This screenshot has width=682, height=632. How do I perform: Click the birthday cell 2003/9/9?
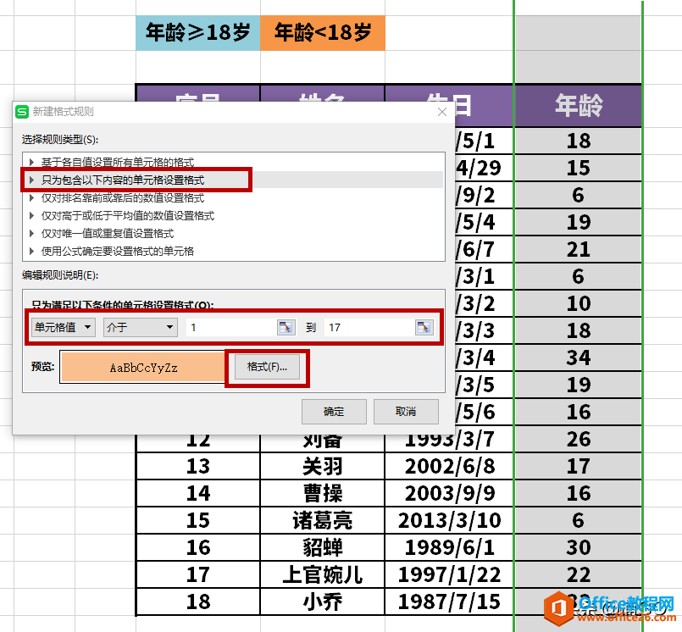pyautogui.click(x=450, y=493)
